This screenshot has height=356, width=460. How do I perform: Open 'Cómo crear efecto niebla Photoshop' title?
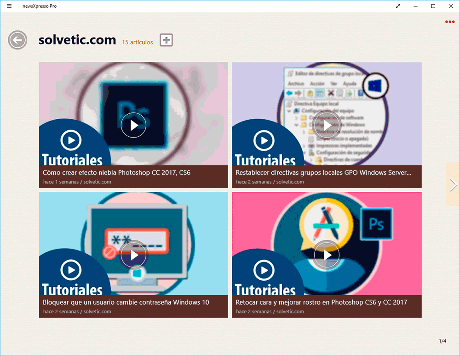116,172
